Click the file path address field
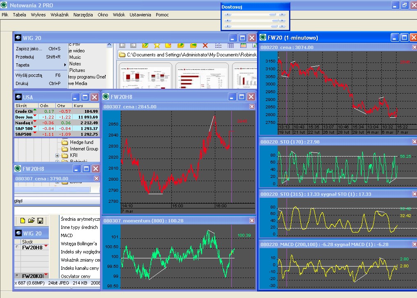This screenshot has width=417, height=298. point(189,54)
